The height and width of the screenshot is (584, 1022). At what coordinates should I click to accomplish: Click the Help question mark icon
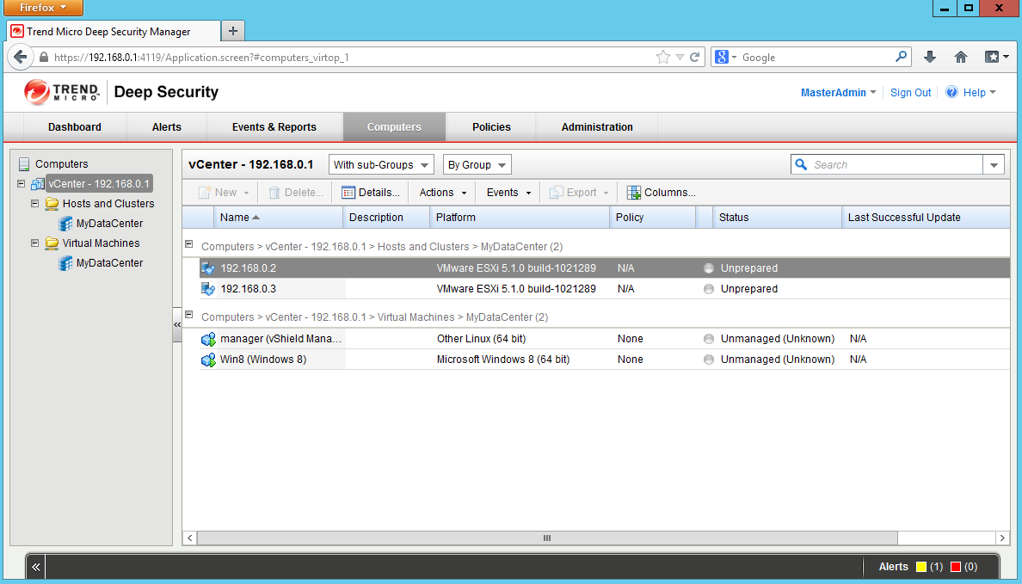[951, 92]
